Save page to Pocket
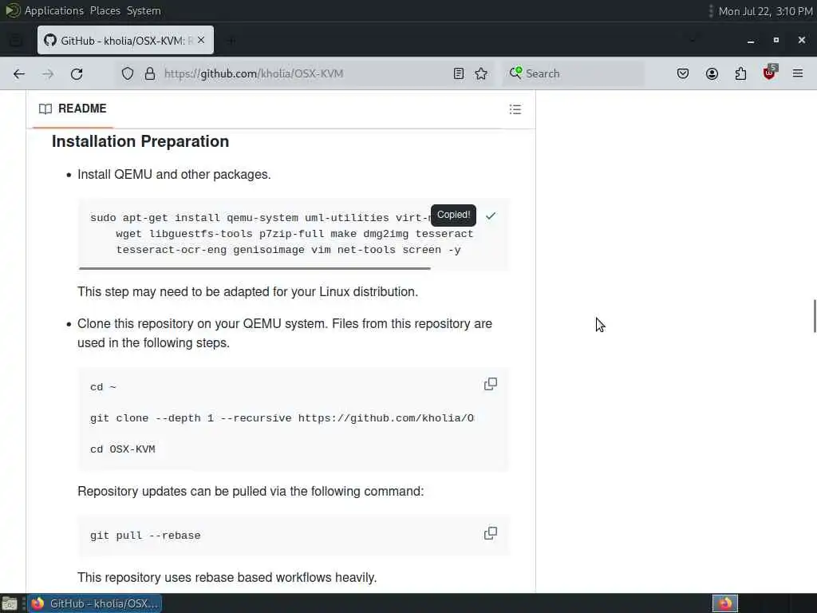817x613 pixels. [x=683, y=73]
